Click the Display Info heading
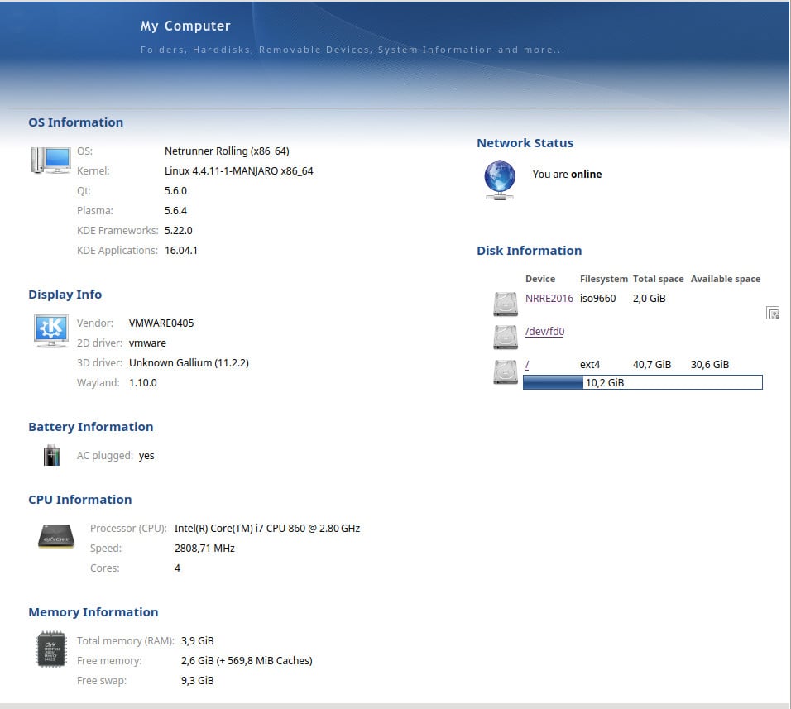This screenshot has width=791, height=709. coord(65,295)
